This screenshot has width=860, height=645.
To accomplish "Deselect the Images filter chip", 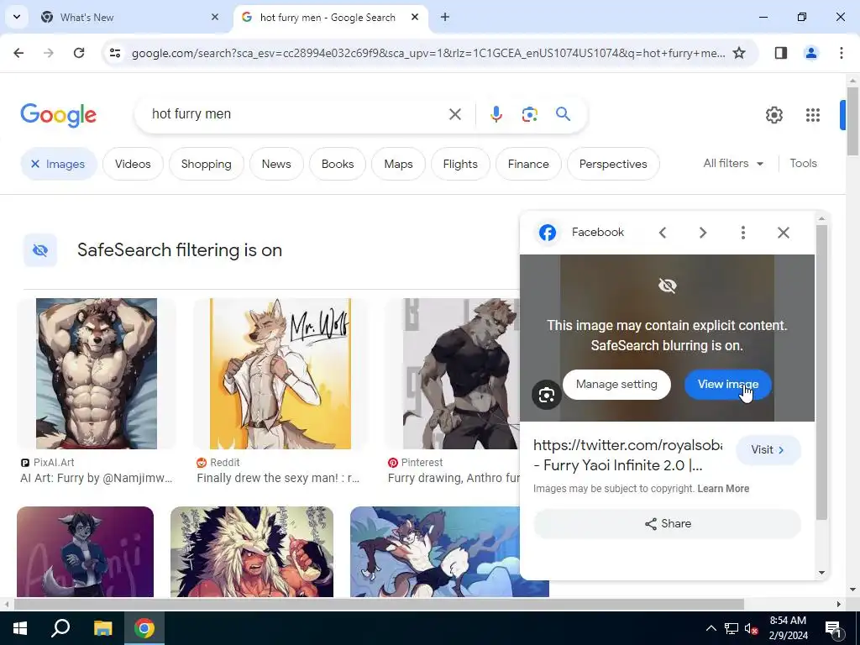I will coord(59,164).
